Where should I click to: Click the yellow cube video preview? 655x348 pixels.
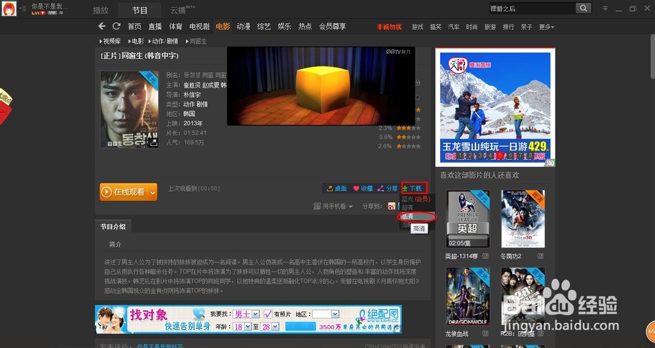(321, 86)
